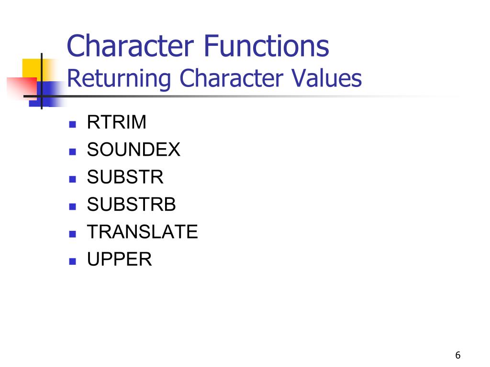Click the vertical black line in logo
The height and width of the screenshot is (367, 490).
click(42, 81)
